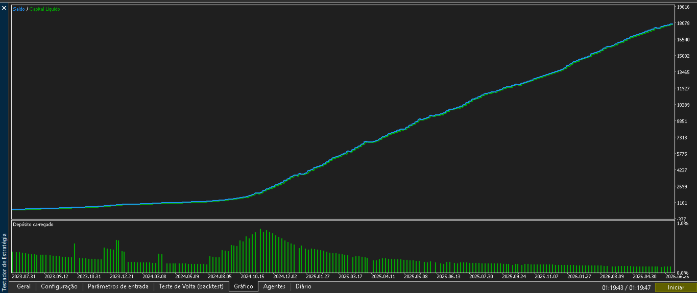Click the 15002 axis value

coord(684,56)
